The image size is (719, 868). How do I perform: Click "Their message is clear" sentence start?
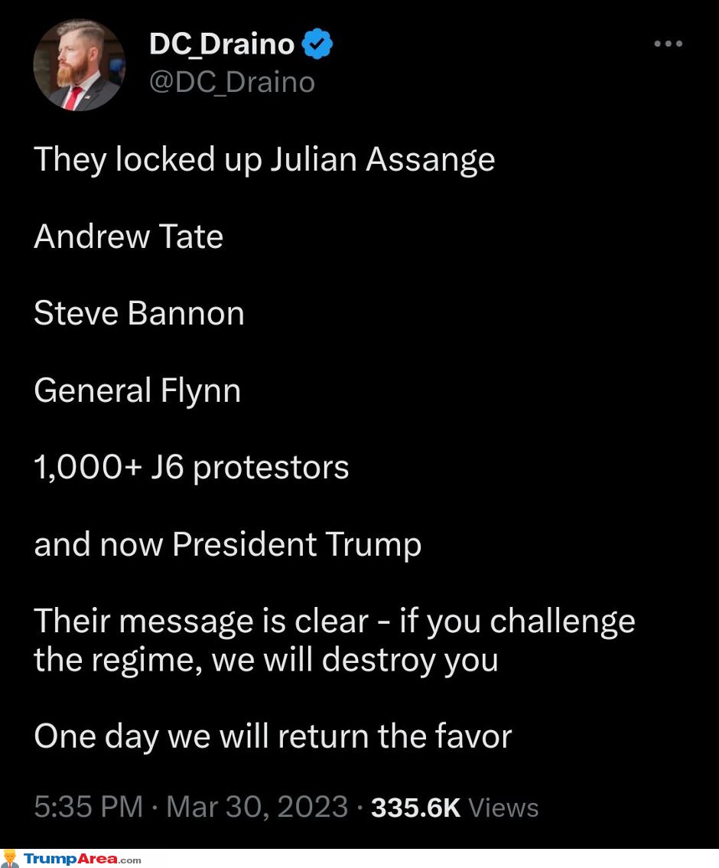click(x=201, y=621)
